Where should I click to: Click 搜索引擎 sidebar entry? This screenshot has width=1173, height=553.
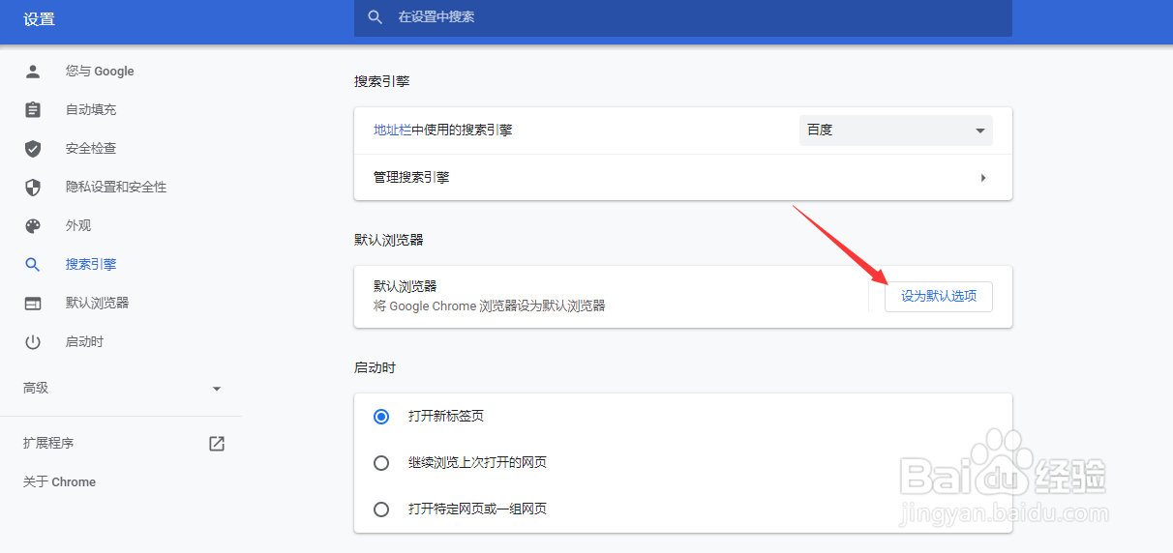[x=91, y=264]
